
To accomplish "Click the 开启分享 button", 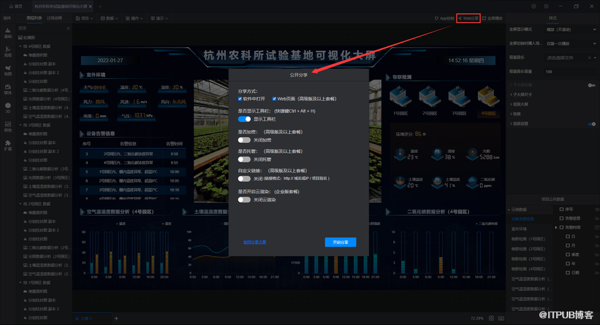I will [340, 242].
